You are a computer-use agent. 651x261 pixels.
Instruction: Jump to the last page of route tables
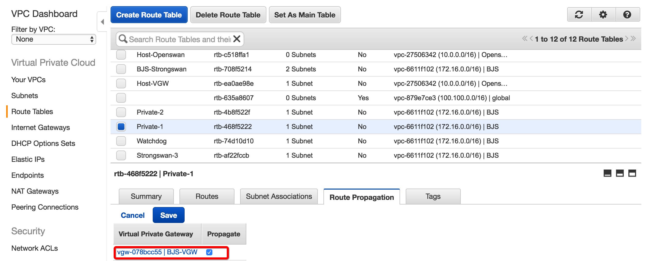[633, 39]
